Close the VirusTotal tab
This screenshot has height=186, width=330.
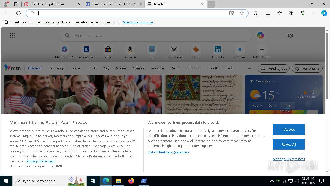pos(141,4)
